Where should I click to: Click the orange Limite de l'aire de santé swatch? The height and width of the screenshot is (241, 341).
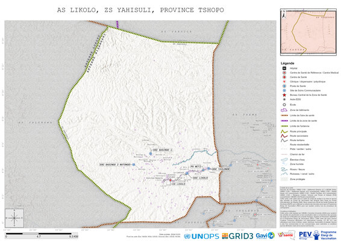(284, 116)
